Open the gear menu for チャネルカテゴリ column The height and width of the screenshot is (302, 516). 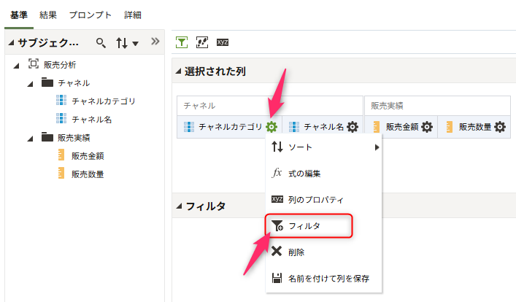click(272, 127)
